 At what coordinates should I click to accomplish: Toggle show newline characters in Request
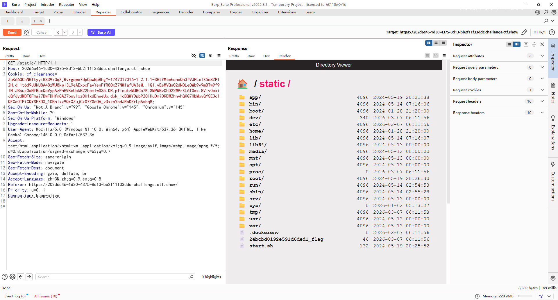point(210,56)
